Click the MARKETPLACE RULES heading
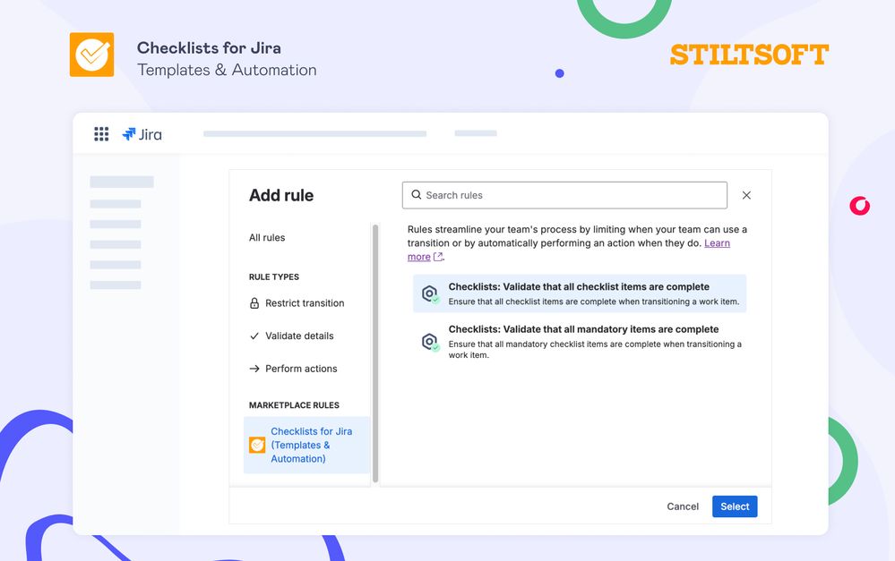The height and width of the screenshot is (561, 895). click(x=294, y=405)
